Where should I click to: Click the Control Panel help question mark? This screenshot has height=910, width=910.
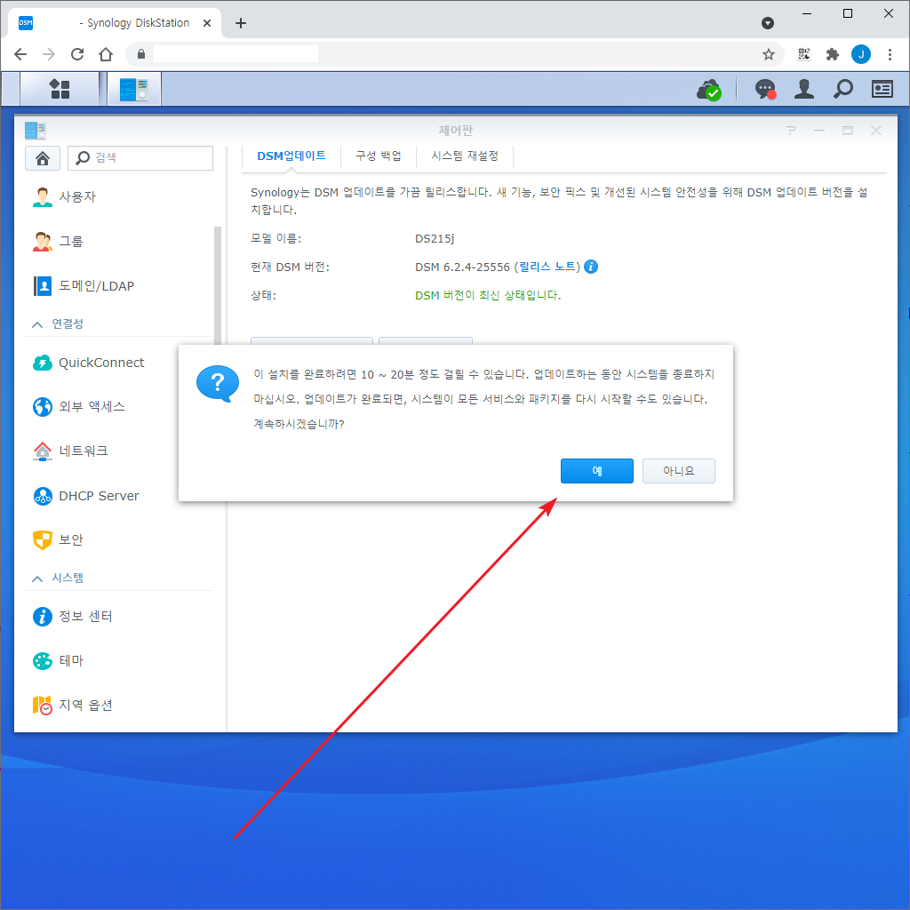tap(791, 131)
